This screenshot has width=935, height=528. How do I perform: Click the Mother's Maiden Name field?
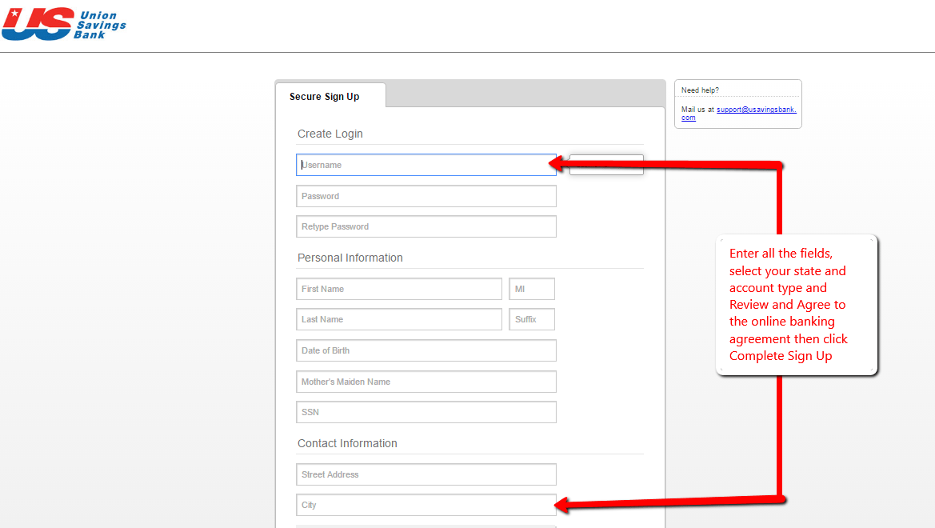[x=426, y=382]
